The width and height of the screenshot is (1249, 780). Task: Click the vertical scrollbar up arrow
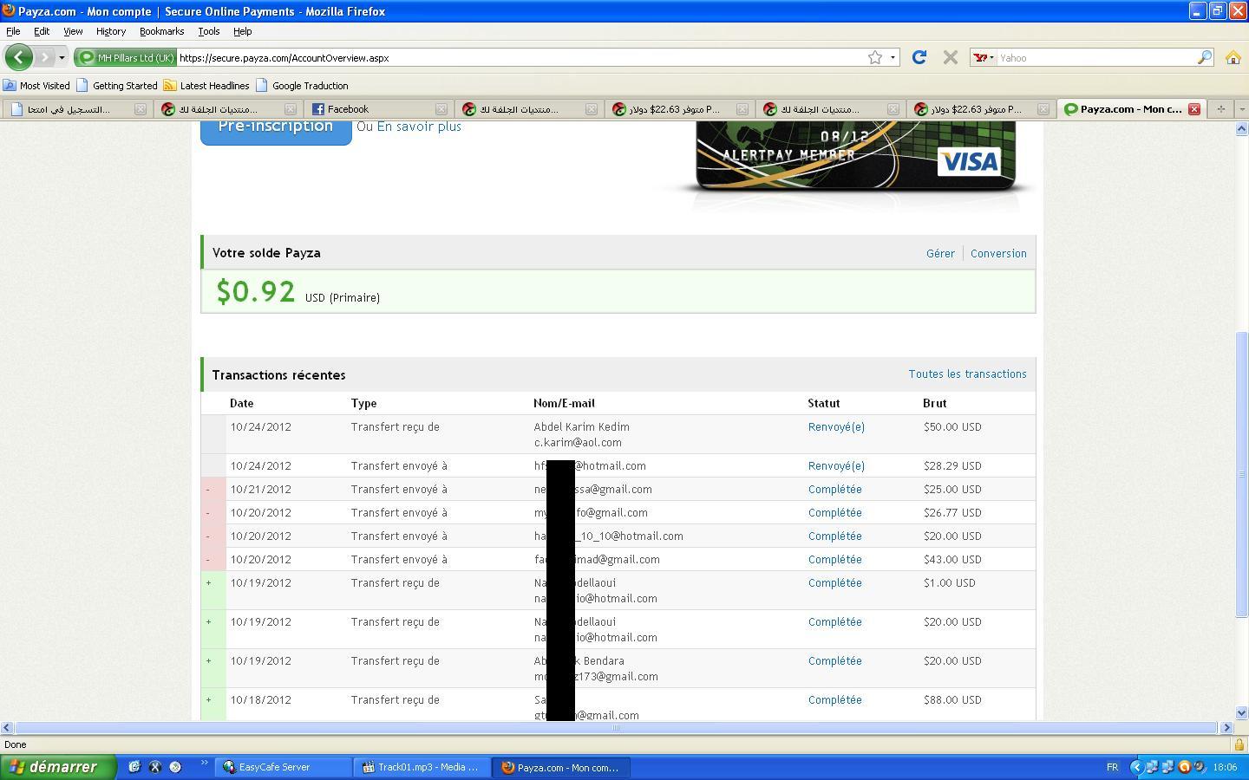(x=1241, y=128)
